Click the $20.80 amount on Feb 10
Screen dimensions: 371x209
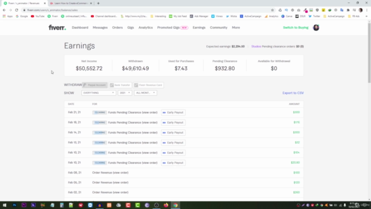pos(295,163)
